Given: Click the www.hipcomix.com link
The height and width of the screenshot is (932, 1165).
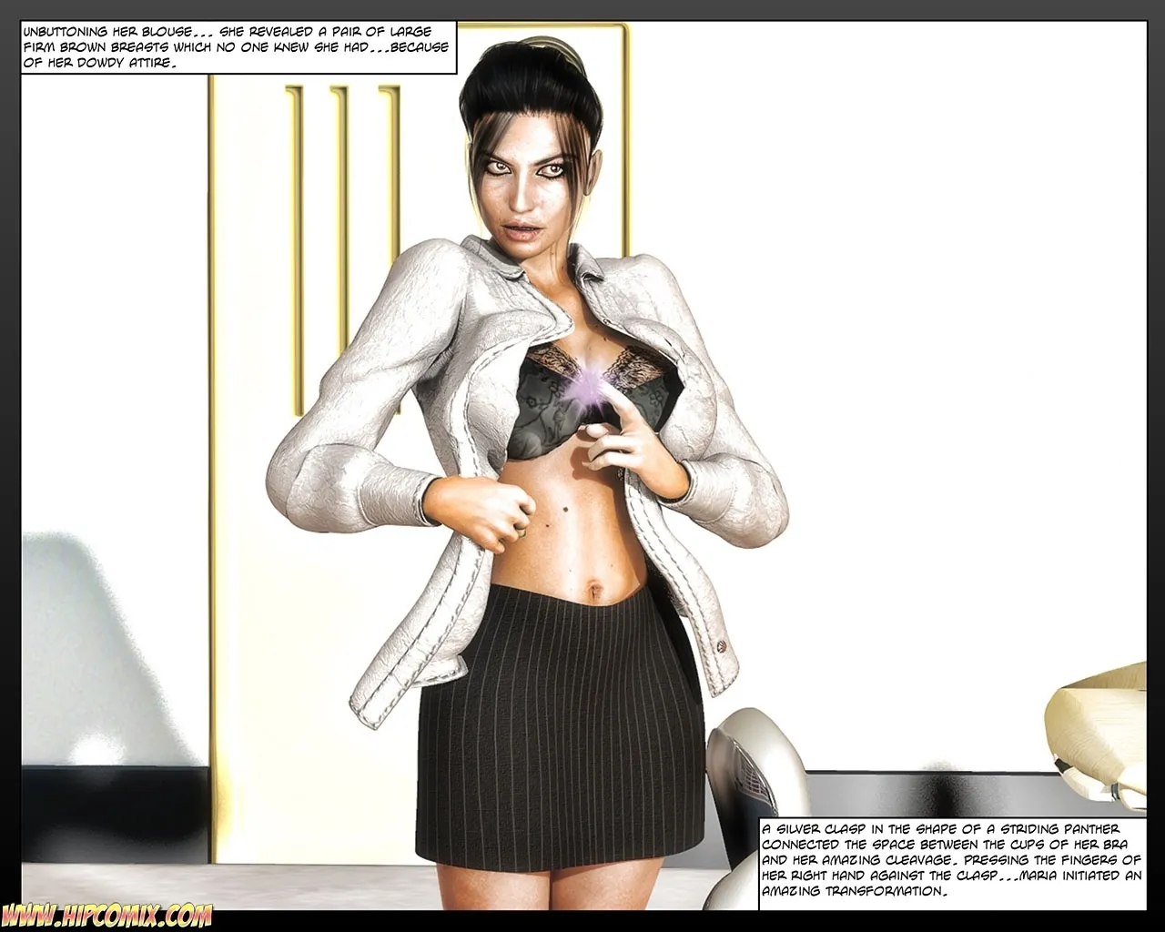Looking at the screenshot, I should pyautogui.click(x=106, y=915).
